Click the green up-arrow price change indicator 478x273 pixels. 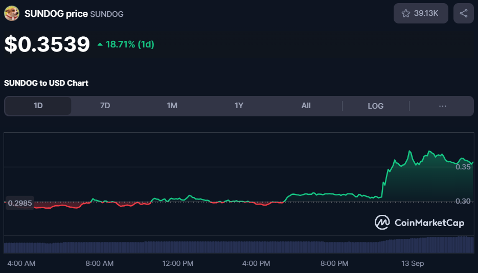click(100, 45)
